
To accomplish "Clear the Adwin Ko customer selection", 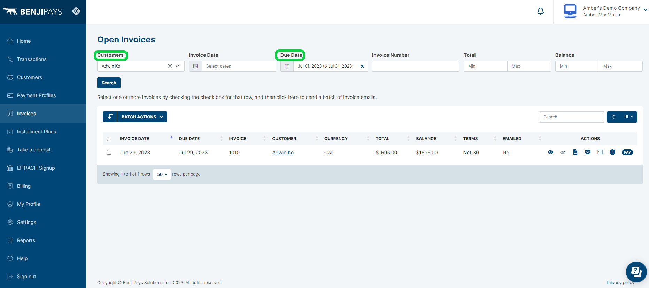I will (x=170, y=66).
